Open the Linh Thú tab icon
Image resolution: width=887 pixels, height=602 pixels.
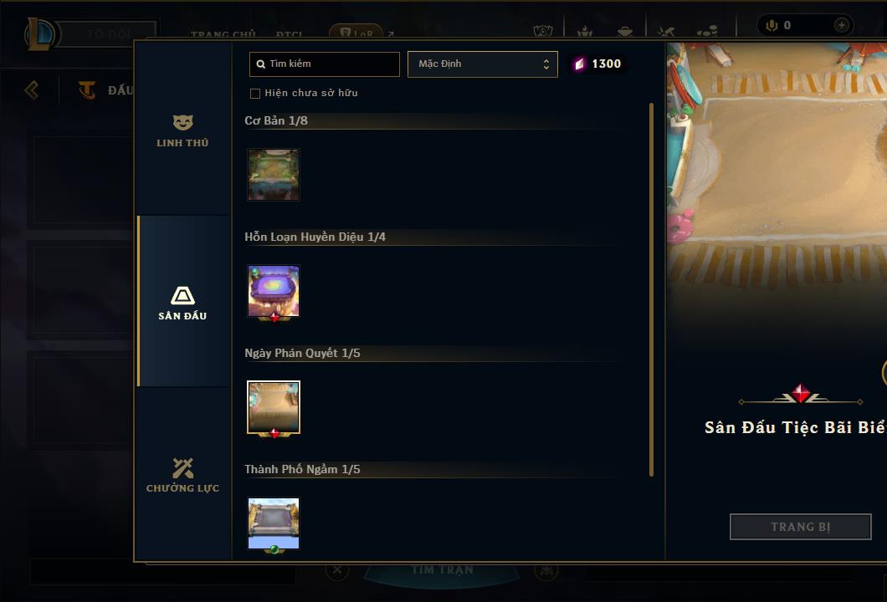182,122
